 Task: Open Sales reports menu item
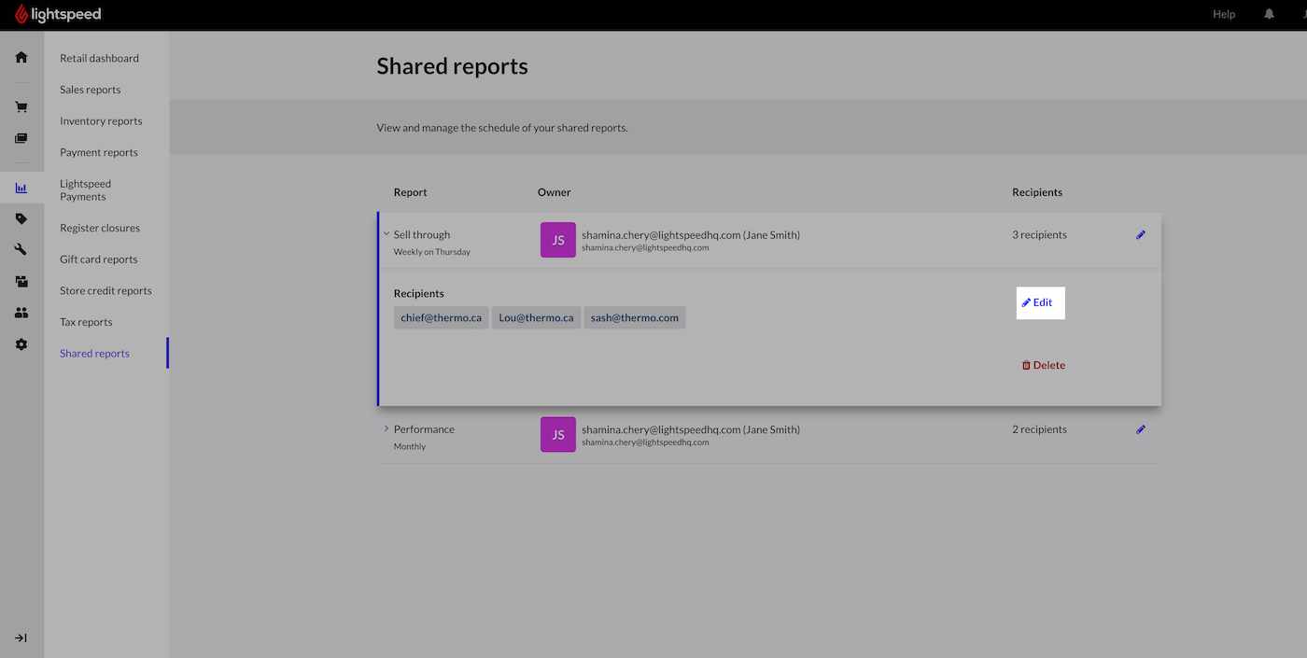coord(91,90)
